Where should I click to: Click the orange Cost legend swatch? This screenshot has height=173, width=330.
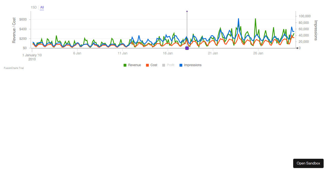pos(147,65)
